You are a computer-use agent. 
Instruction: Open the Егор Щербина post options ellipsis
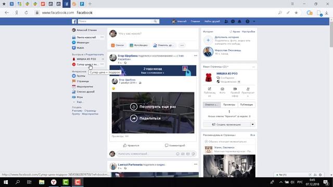(196, 56)
